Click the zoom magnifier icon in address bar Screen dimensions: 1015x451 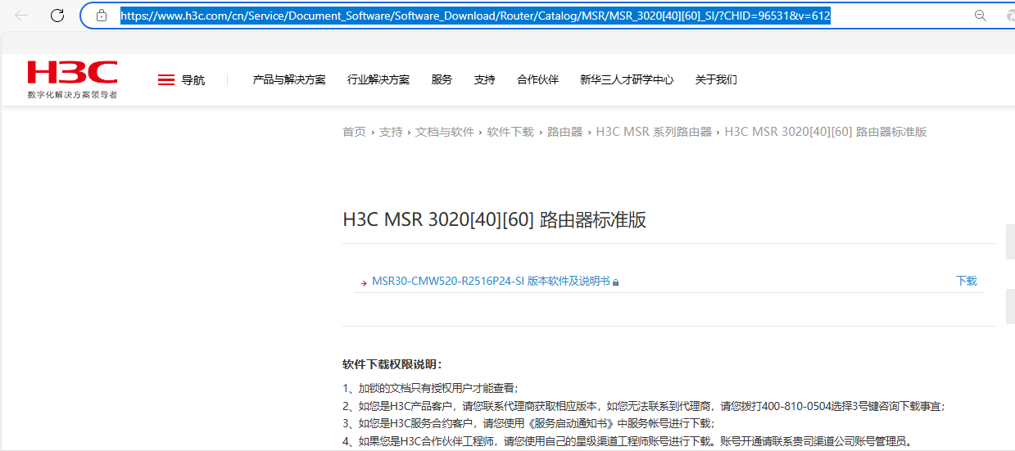pyautogui.click(x=980, y=16)
